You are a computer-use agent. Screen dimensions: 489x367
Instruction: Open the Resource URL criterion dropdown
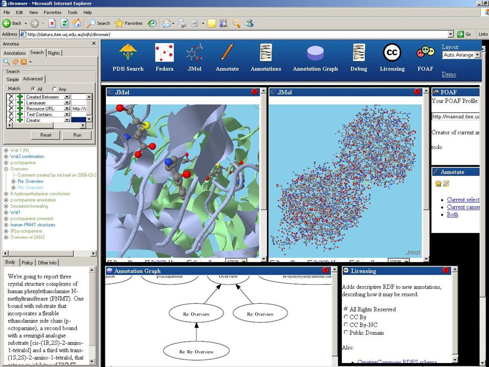point(67,109)
